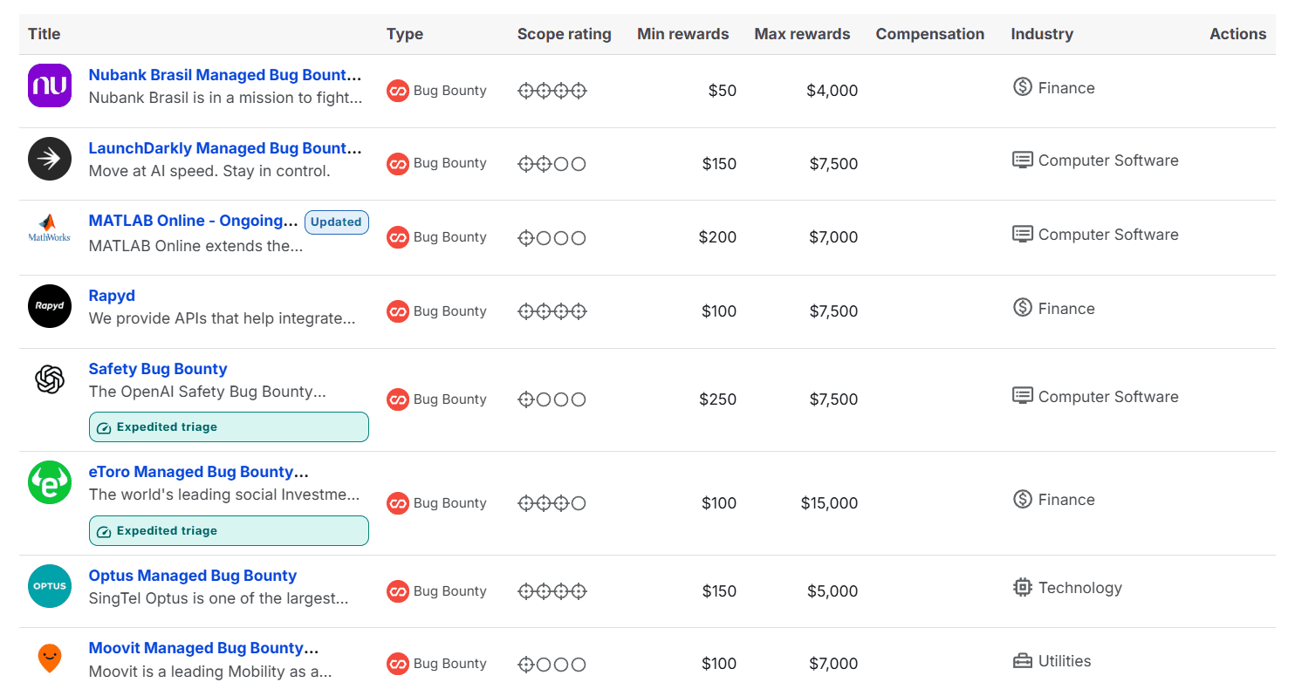Open the Nubank Brasil program logo

click(x=50, y=85)
